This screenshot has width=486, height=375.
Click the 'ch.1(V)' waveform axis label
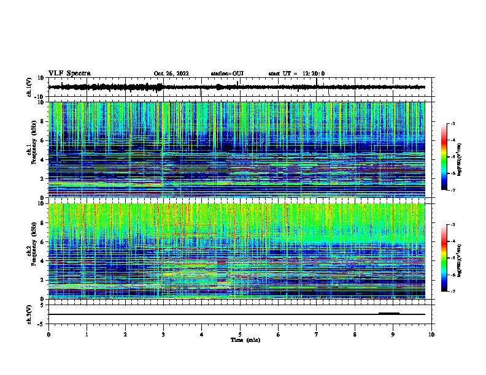[x=29, y=87]
